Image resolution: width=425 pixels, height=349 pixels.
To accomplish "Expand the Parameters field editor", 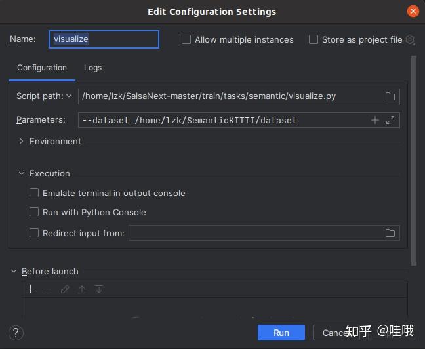I will [390, 120].
